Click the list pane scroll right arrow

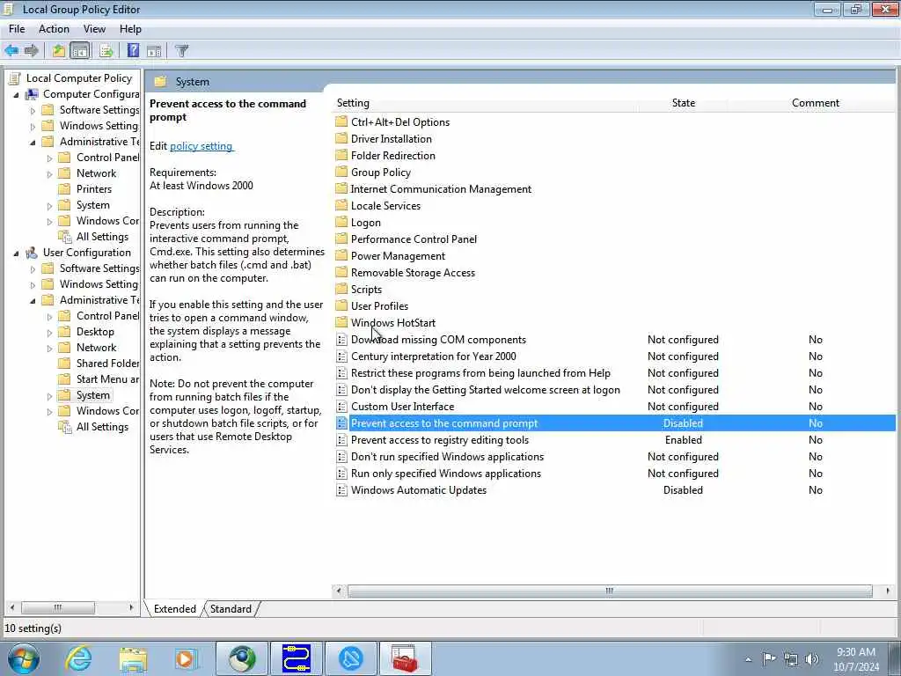click(888, 591)
